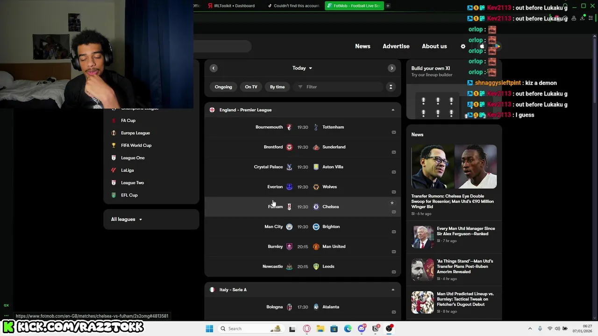This screenshot has width=598, height=336.
Task: Click the Brentford club crest
Action: click(x=289, y=147)
